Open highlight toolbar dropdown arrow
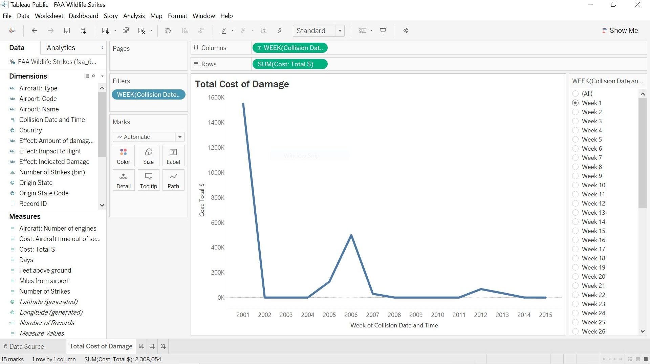Viewport: 650px width, 364px height. tap(232, 30)
